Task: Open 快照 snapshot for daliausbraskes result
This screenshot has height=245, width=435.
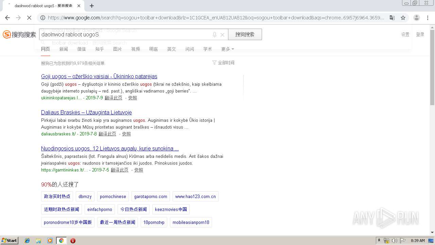Action: (126, 134)
